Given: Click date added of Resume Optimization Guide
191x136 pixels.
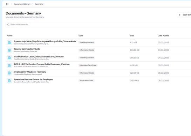Looking at the screenshot, I should point(163,50).
